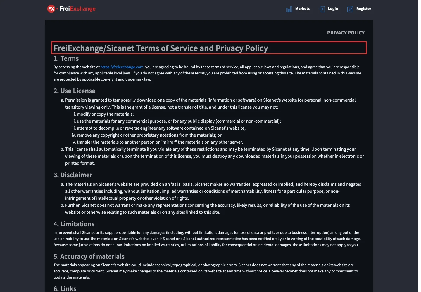The width and height of the screenshot is (421, 292).
Task: Click the '2. Use License' heading
Action: 74,91
